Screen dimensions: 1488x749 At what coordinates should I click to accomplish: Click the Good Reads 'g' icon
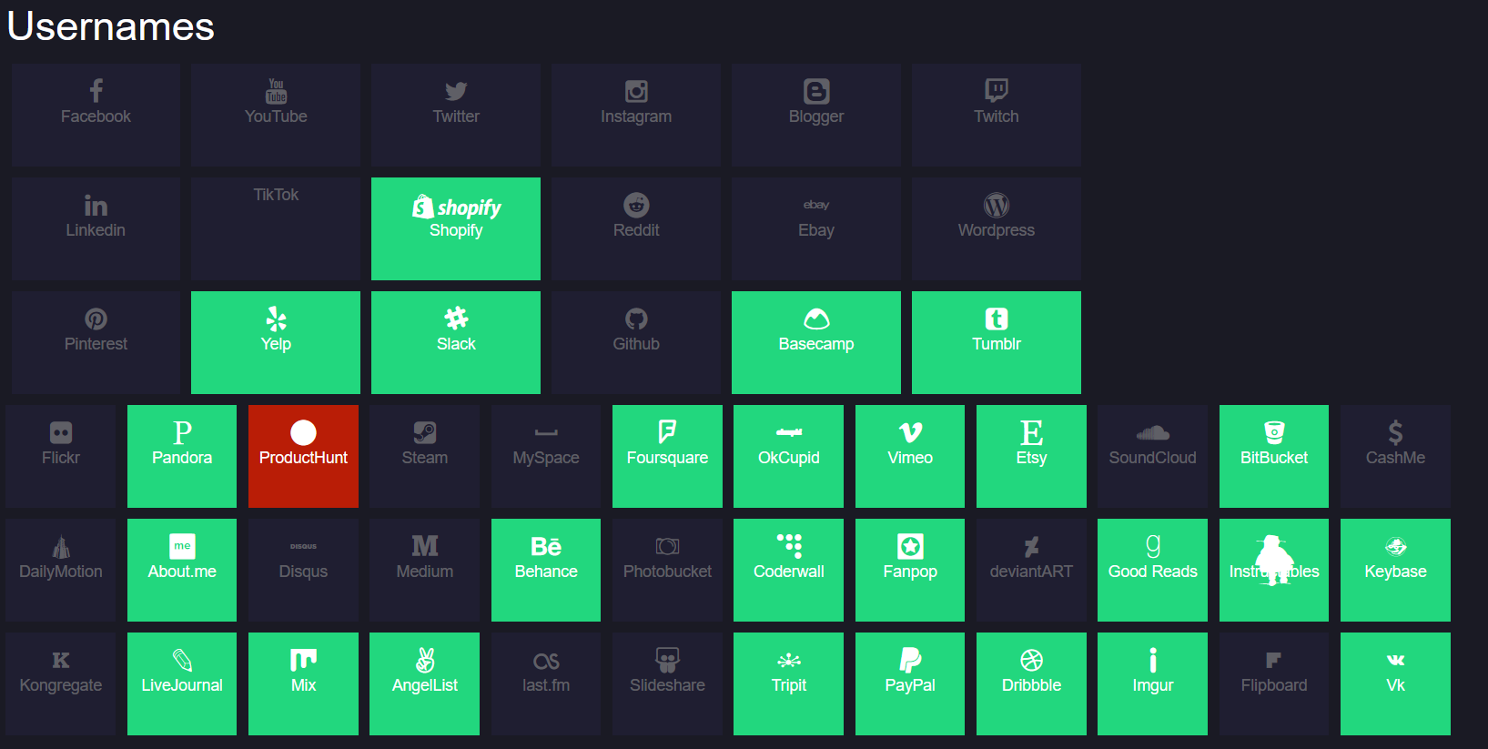[1153, 545]
